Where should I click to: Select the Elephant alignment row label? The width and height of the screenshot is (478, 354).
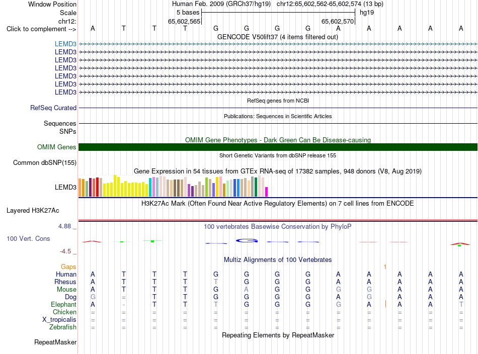pos(63,304)
